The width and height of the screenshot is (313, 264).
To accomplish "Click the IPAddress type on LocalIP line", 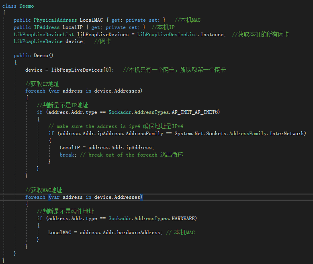I will point(47,27).
